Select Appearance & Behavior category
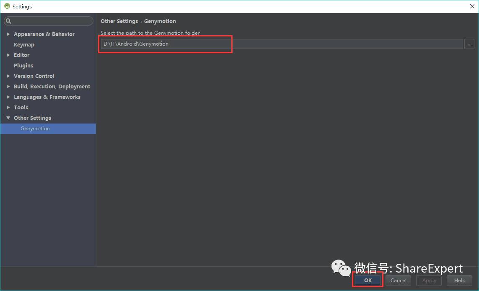Image resolution: width=479 pixels, height=291 pixels. point(44,34)
